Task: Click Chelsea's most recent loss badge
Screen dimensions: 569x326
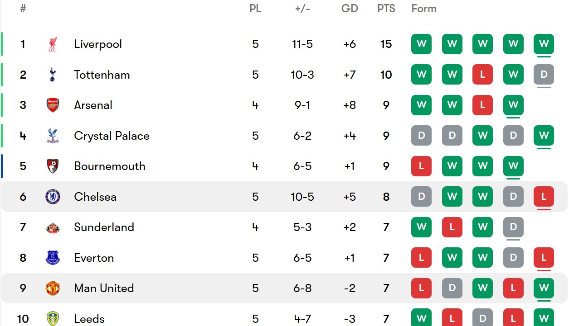Action: [x=544, y=197]
